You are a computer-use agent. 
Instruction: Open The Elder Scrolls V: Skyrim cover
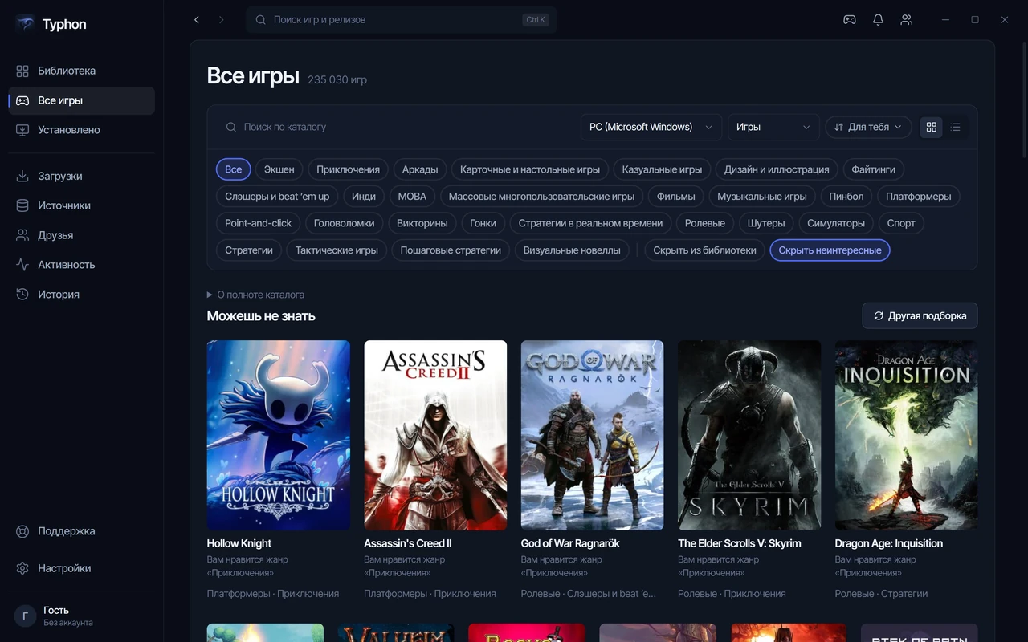(749, 435)
